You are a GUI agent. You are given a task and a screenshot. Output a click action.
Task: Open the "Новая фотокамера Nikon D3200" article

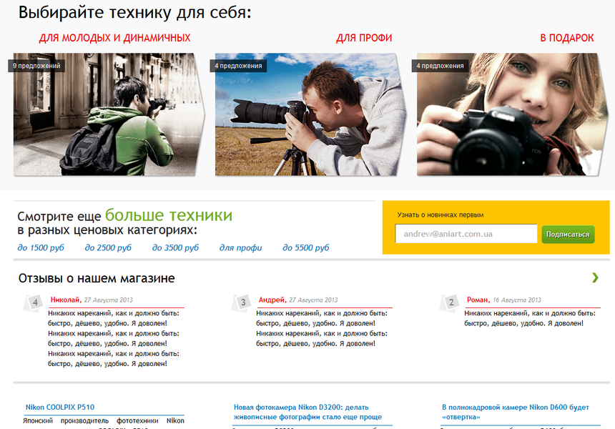click(x=308, y=412)
